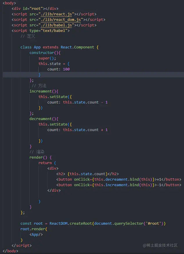Click the return ( statement

(x=47, y=163)
